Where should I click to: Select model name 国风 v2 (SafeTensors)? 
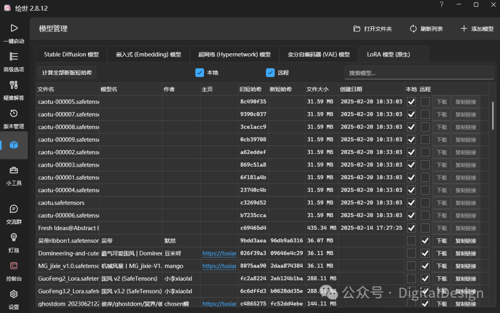130,279
